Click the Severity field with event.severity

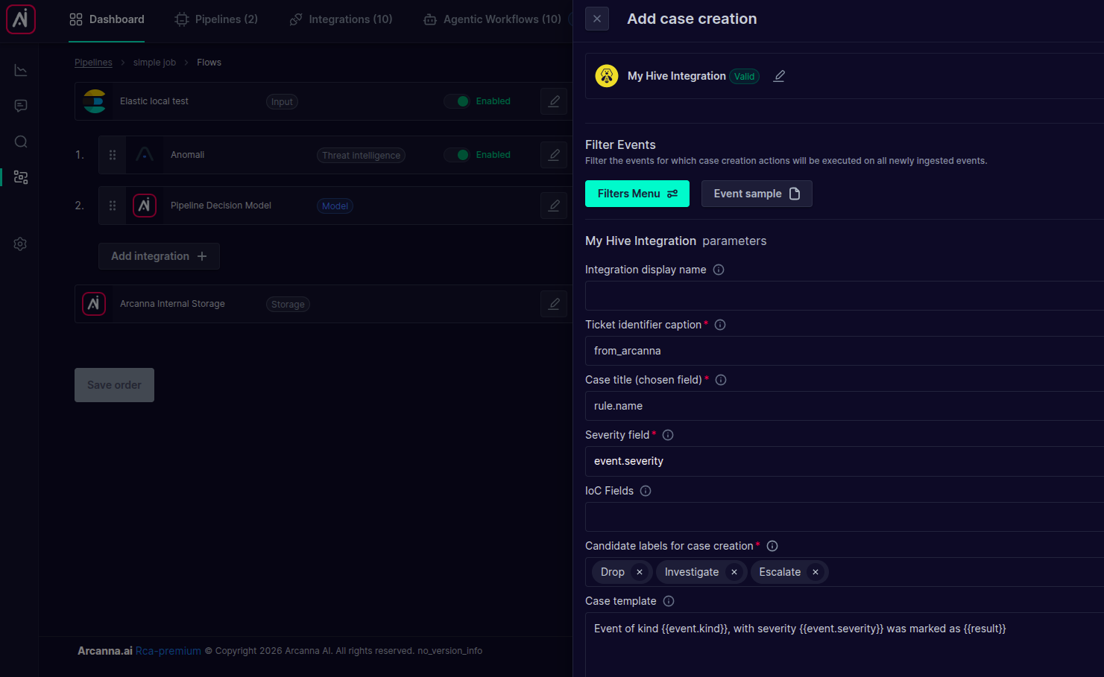[x=844, y=461]
